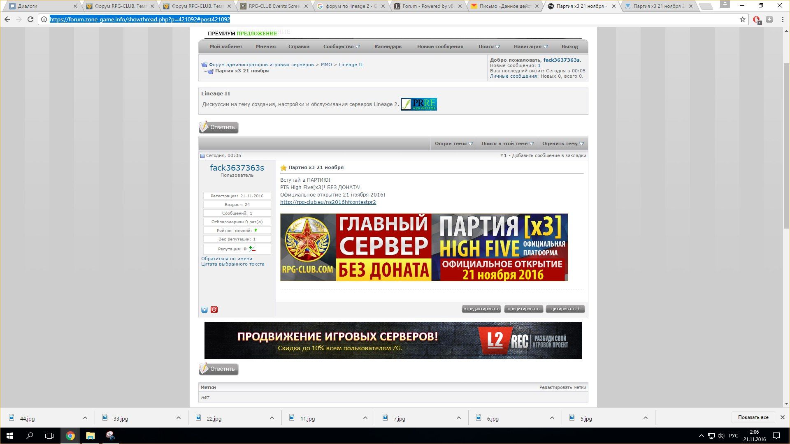Open the Опции темы dropdown
The height and width of the screenshot is (444, 790).
pyautogui.click(x=453, y=143)
